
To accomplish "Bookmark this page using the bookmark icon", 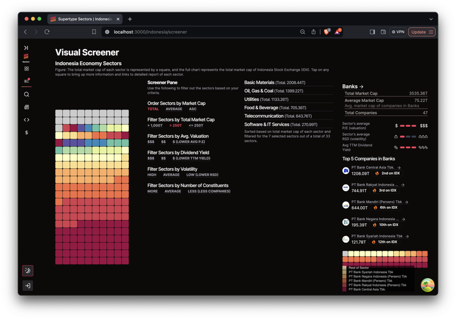I will tap(94, 32).
